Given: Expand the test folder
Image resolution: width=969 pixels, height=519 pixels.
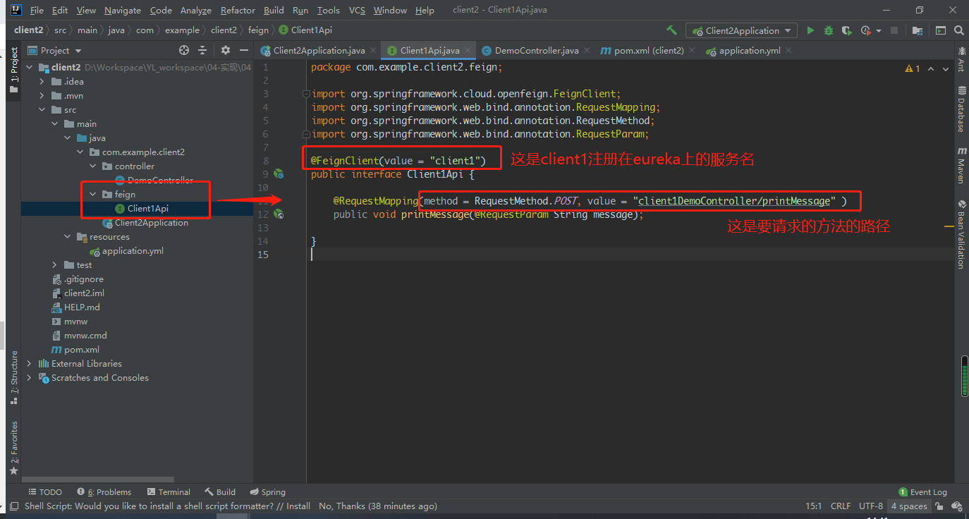Looking at the screenshot, I should (55, 264).
